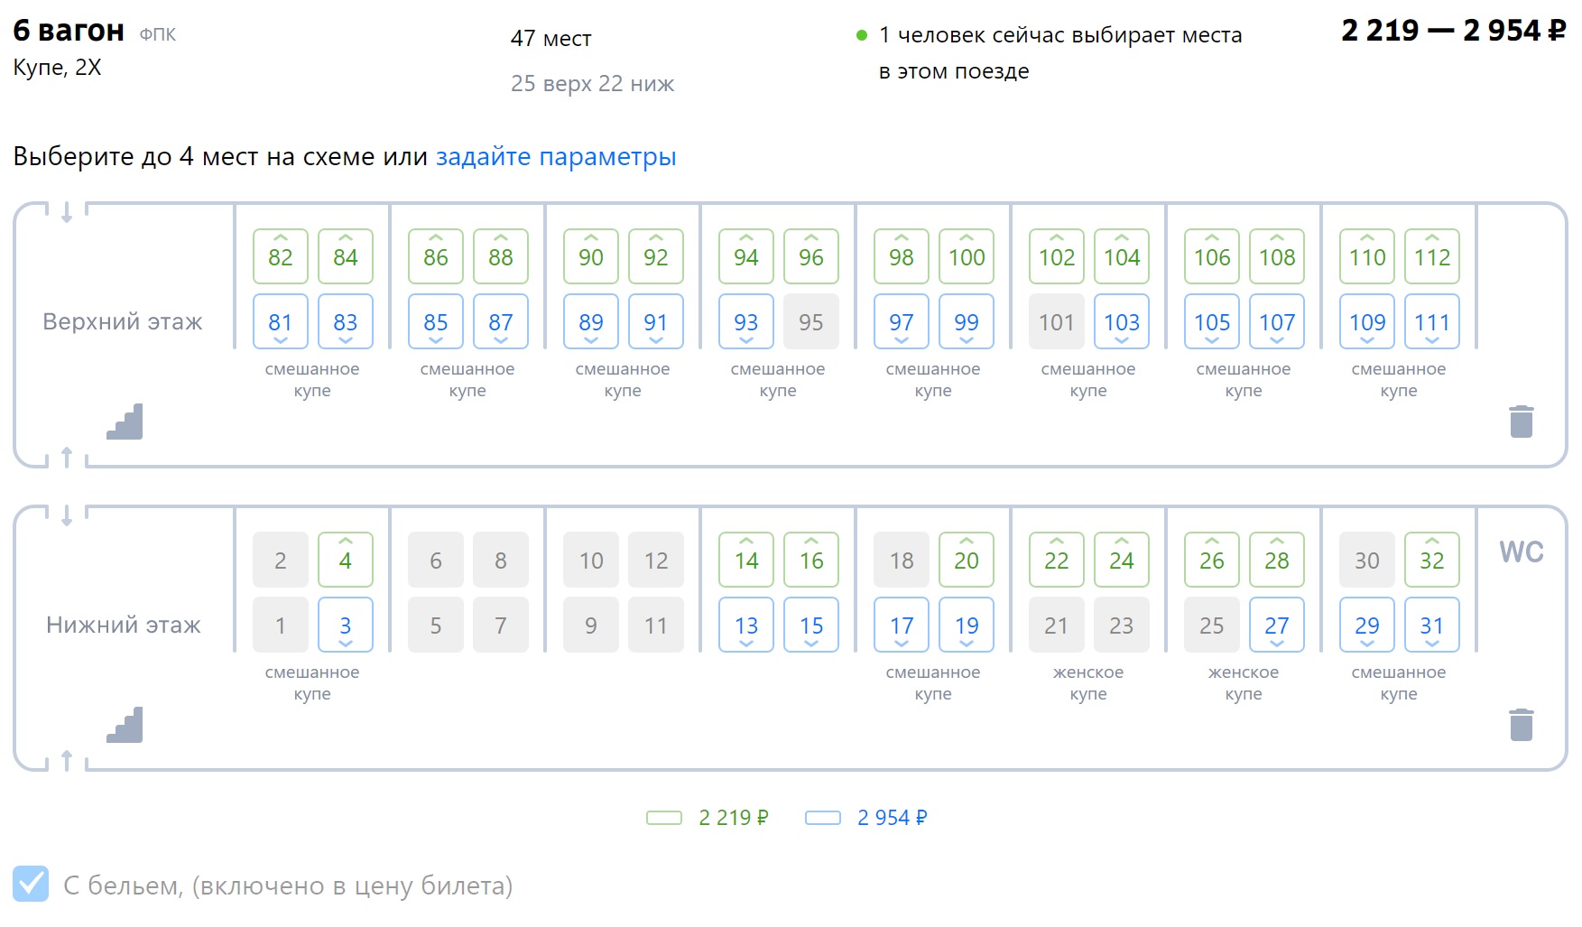Select upper berth seat 100
This screenshot has height=927, width=1582.
(967, 257)
